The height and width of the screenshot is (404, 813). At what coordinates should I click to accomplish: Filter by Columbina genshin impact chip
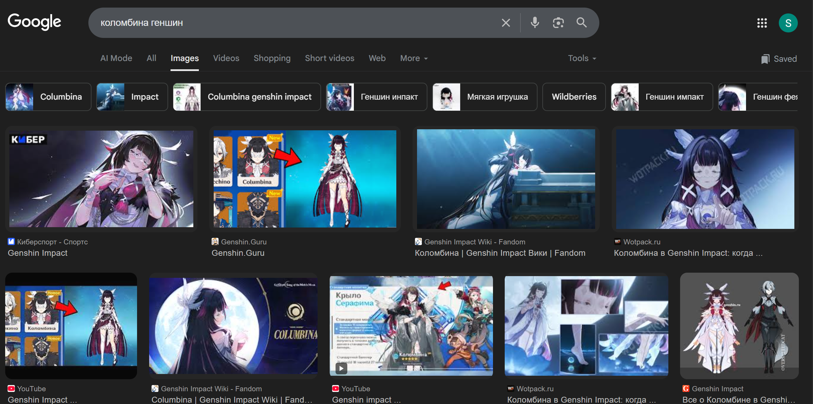(x=247, y=97)
